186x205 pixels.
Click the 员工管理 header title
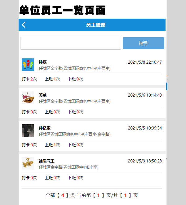(95, 25)
